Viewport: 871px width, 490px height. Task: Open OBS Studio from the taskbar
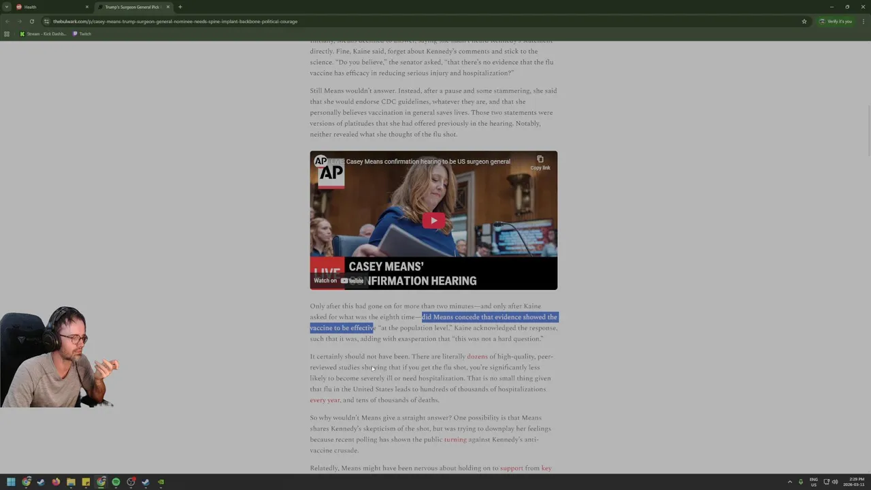click(131, 482)
